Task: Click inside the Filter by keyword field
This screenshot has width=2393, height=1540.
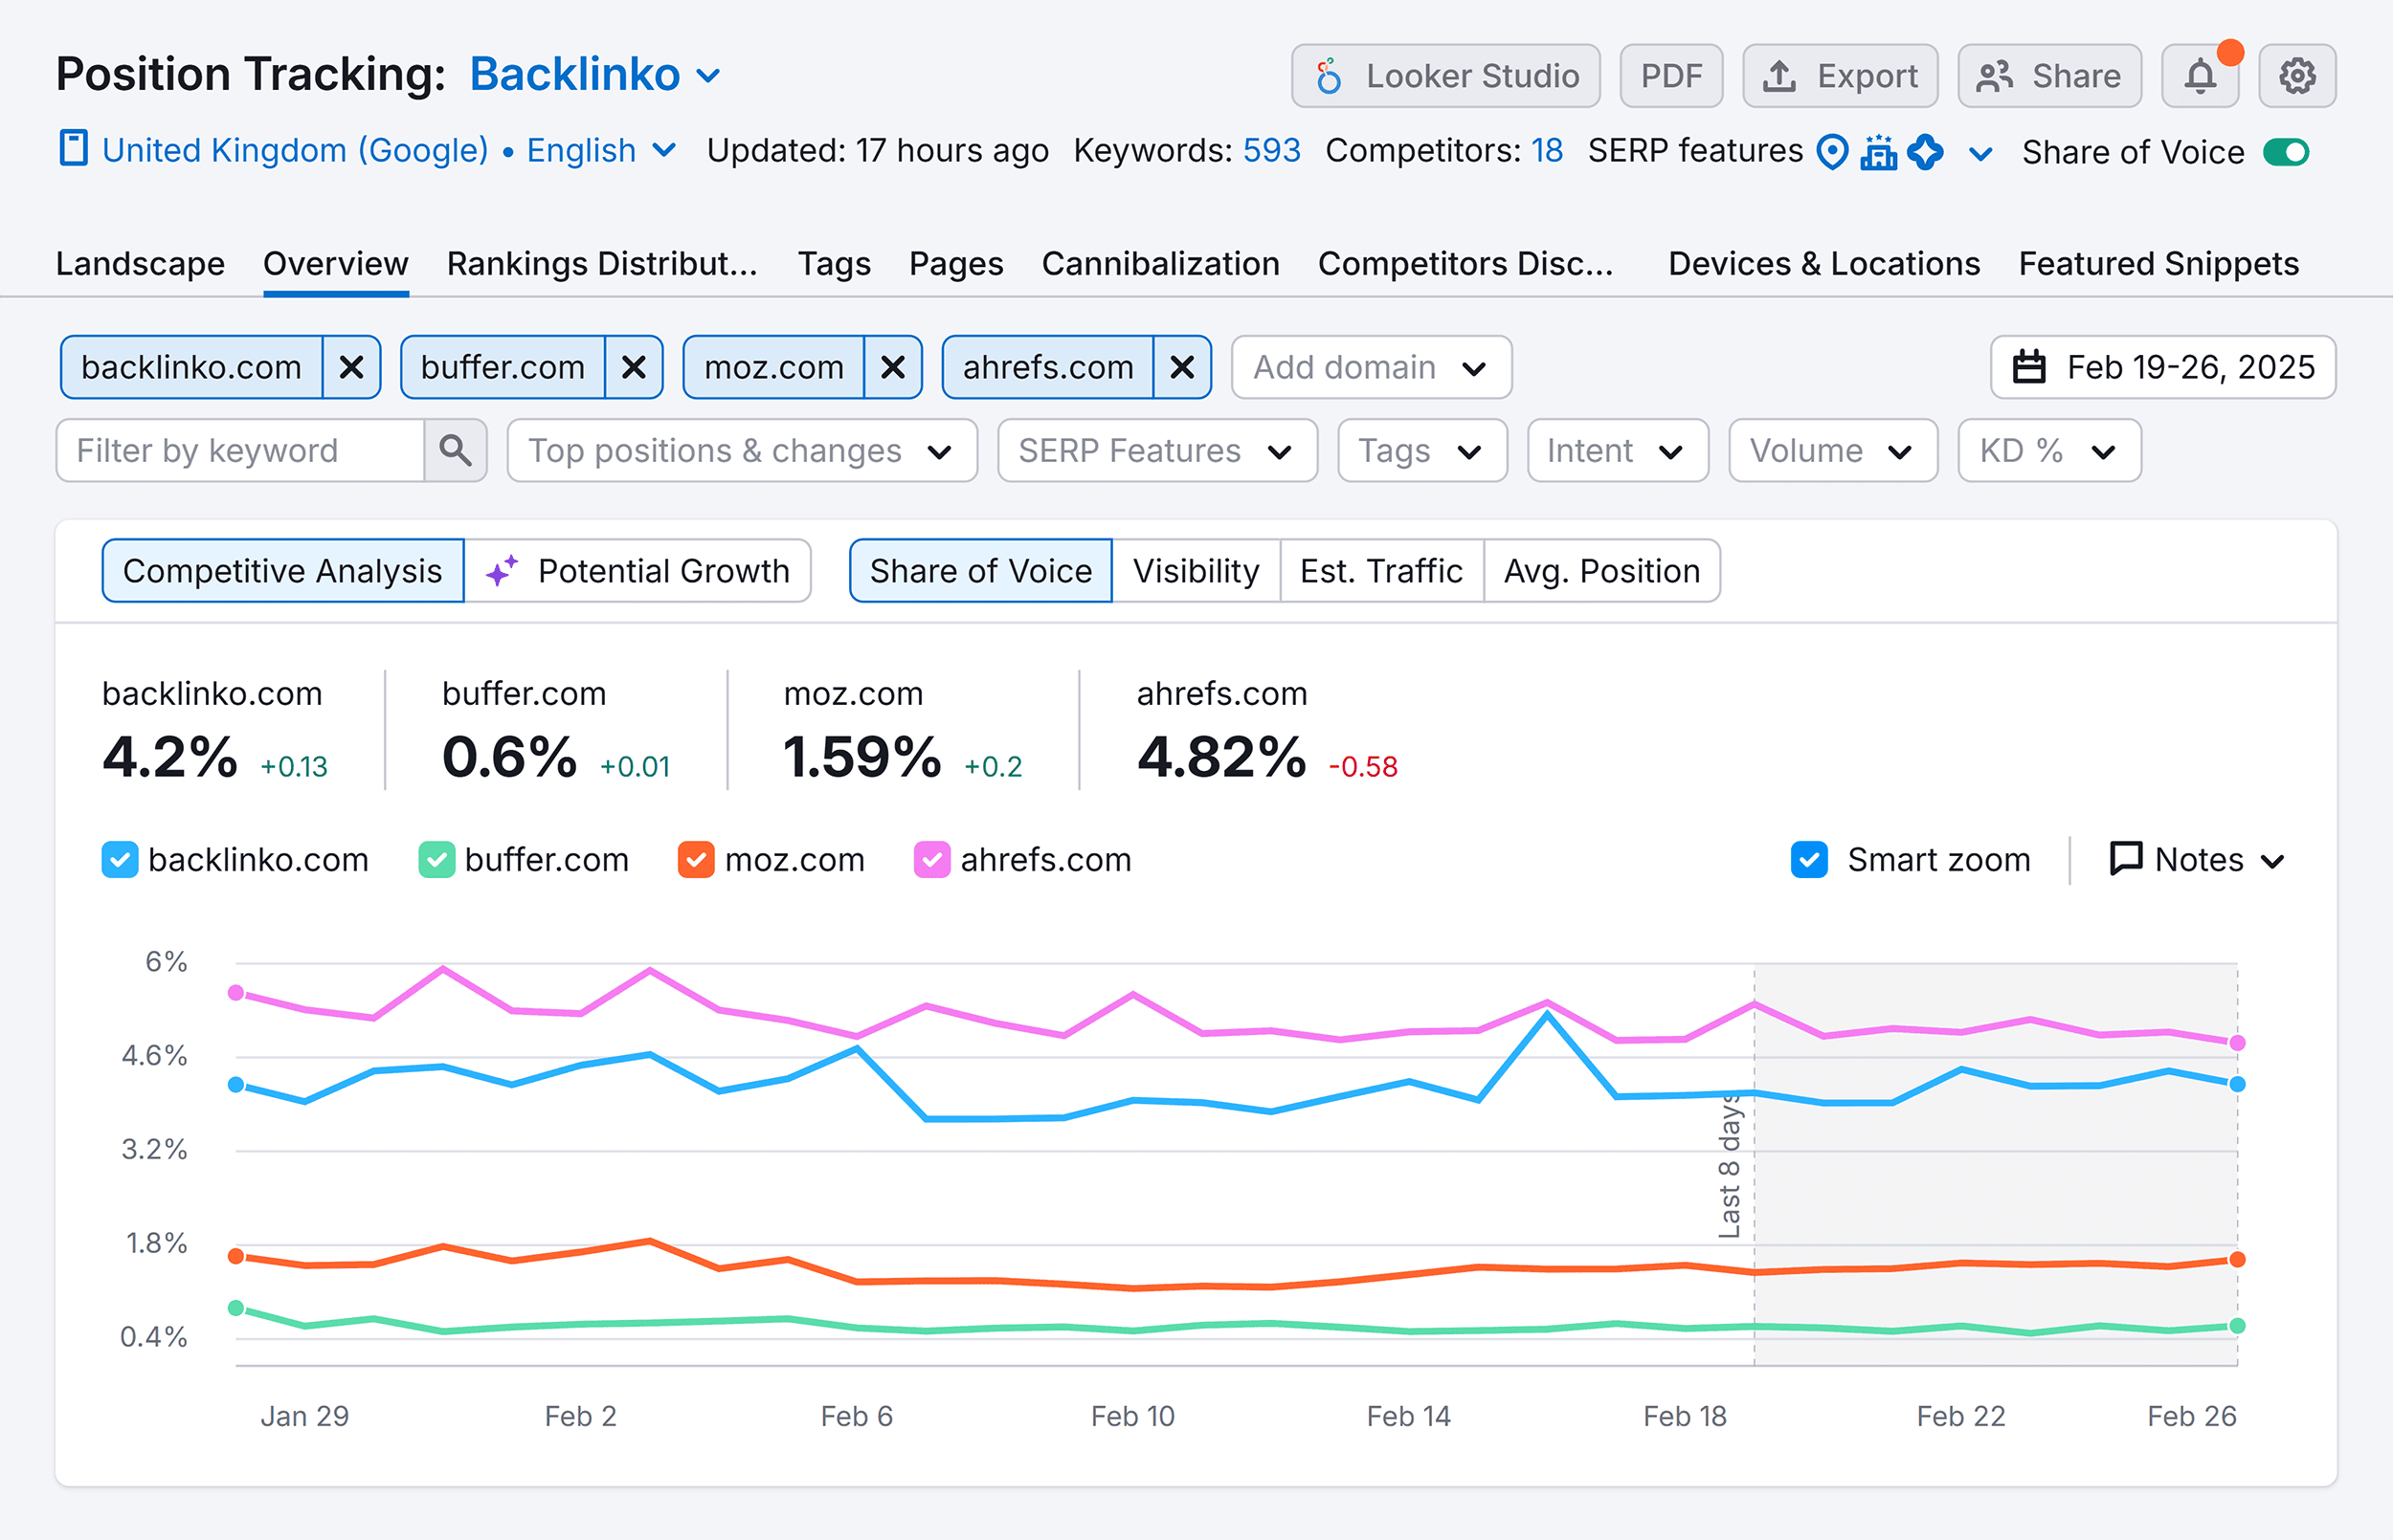Action: point(240,450)
